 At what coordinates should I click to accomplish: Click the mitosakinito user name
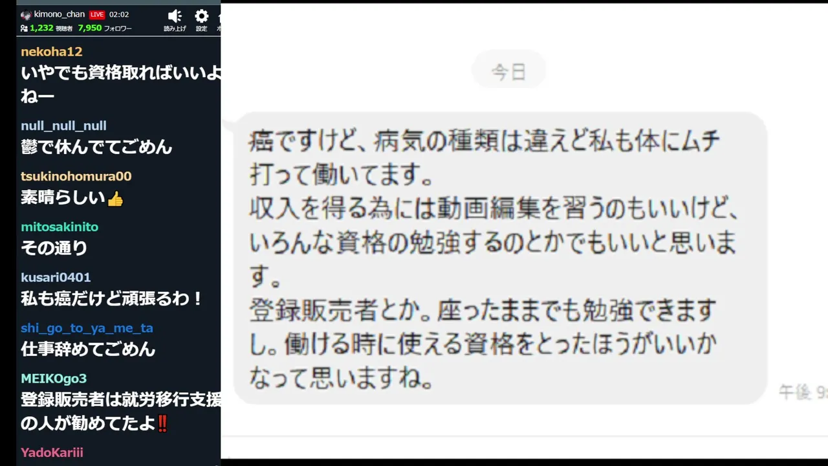coord(60,227)
